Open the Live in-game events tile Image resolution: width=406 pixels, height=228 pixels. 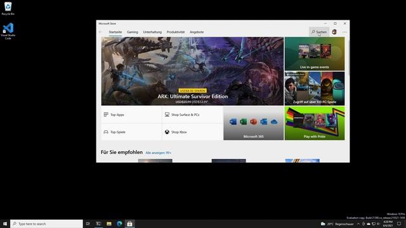pos(315,54)
